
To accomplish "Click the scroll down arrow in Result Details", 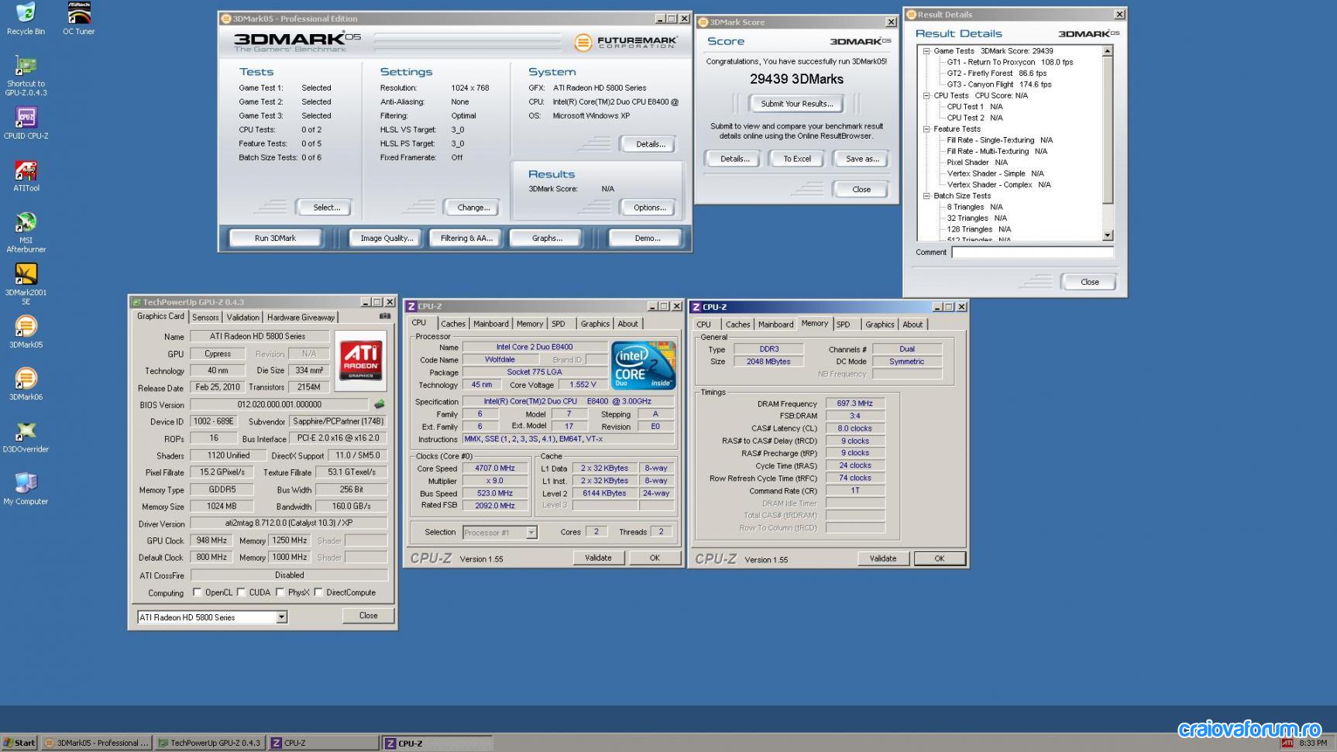I will tap(1108, 235).
